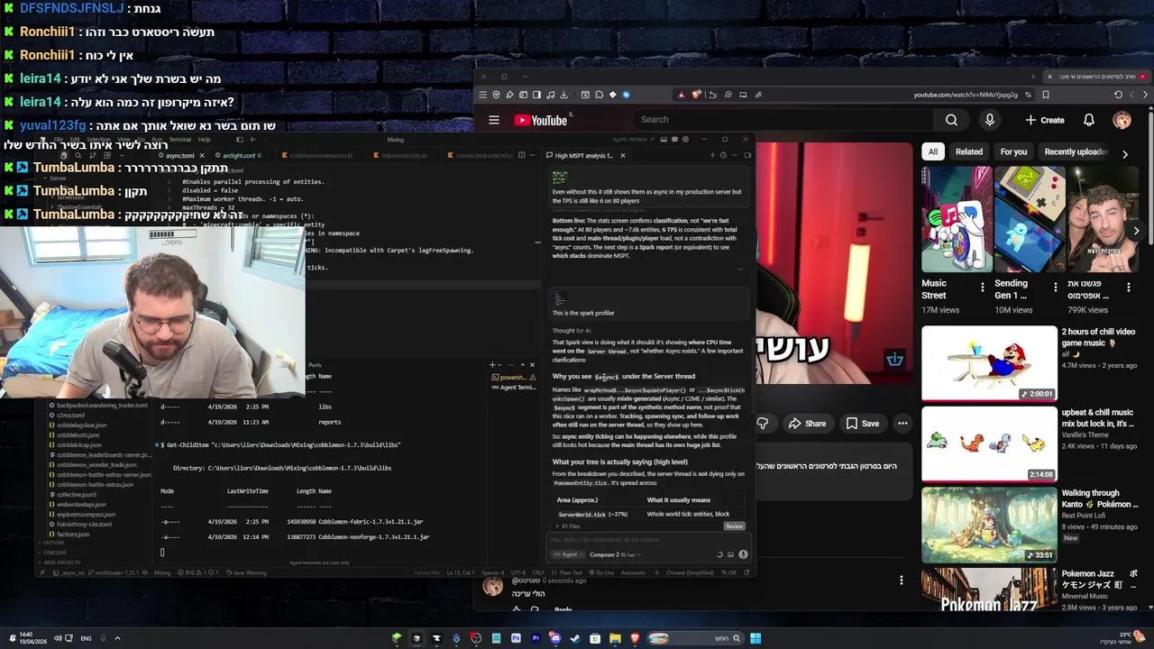Click the Brave shields lion icon

click(x=697, y=95)
